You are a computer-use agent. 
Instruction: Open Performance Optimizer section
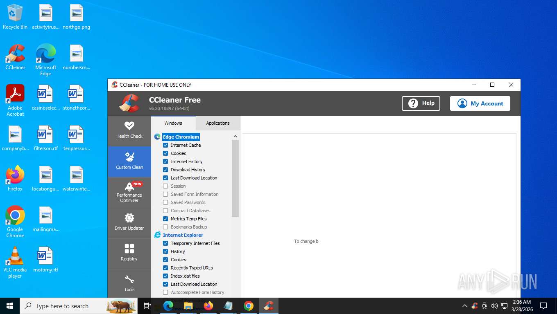point(129,192)
